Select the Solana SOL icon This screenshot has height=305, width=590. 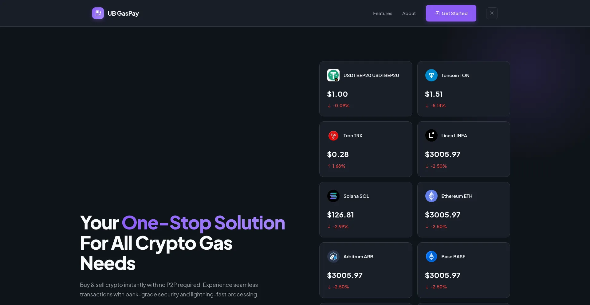tap(333, 196)
